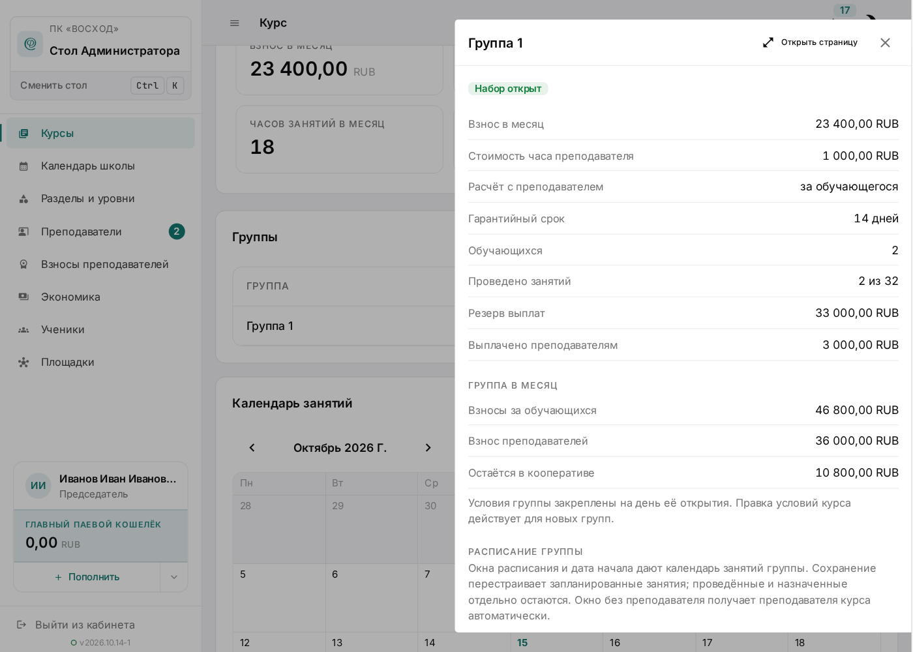Expand the wallet Пополнить dropdown arrow

click(x=174, y=577)
